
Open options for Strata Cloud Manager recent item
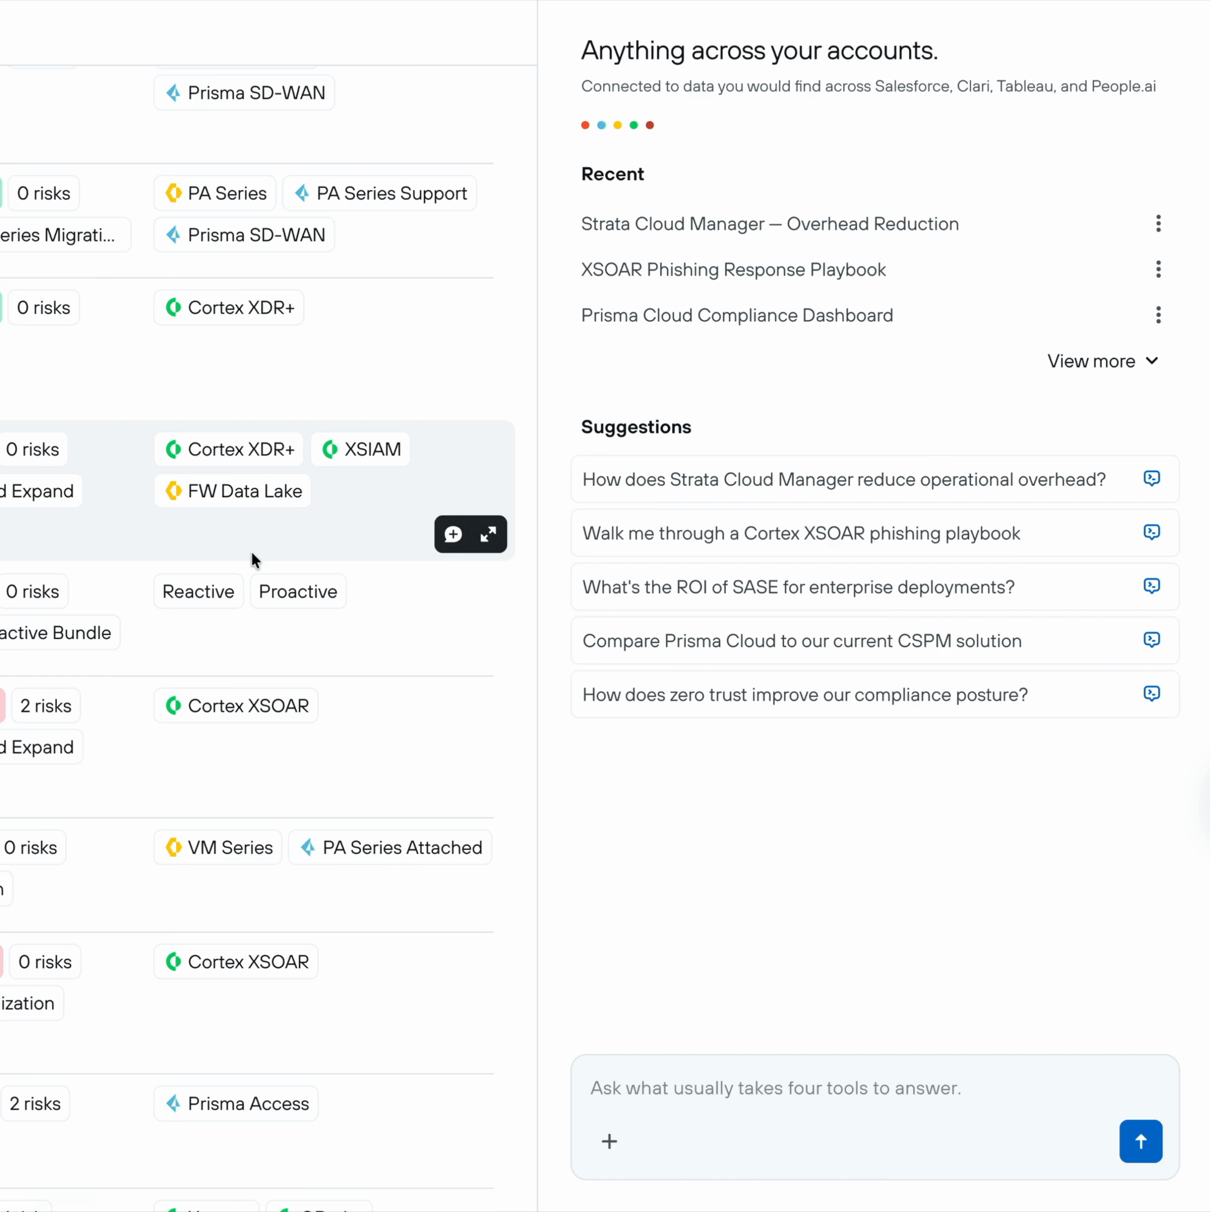click(1158, 224)
